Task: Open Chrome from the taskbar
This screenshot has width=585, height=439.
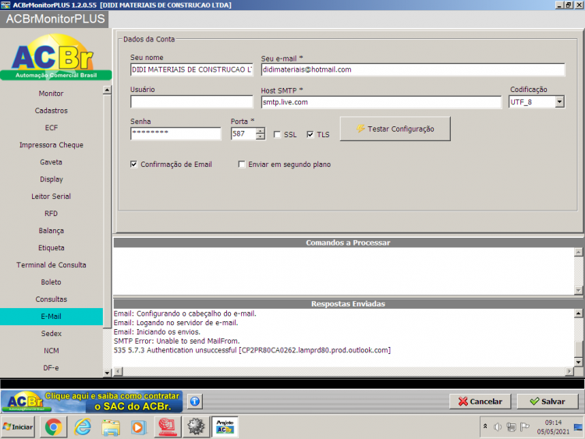Action: [x=53, y=427]
